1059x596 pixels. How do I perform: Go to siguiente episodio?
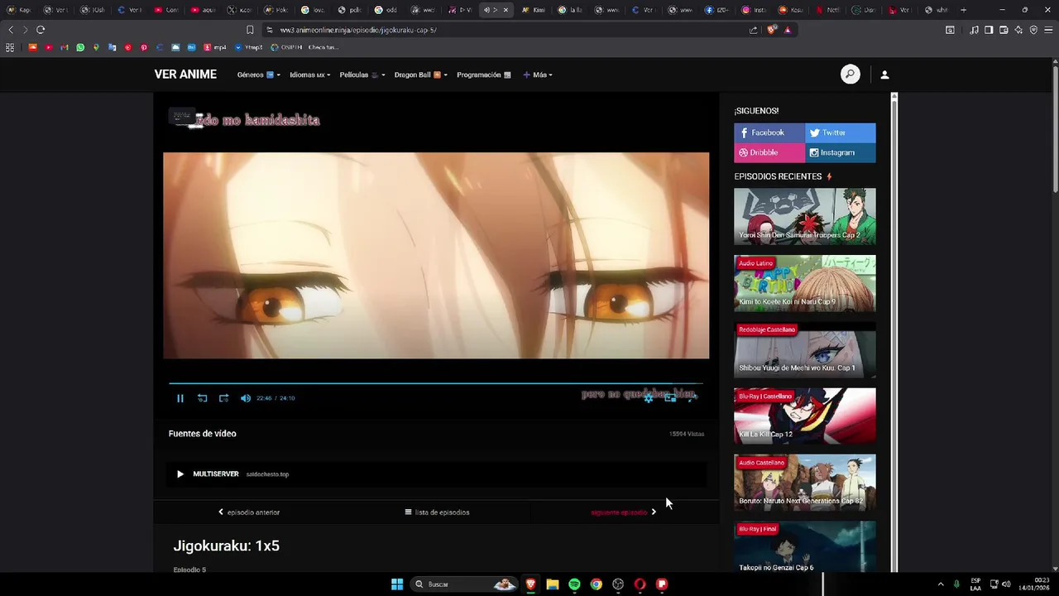(624, 512)
